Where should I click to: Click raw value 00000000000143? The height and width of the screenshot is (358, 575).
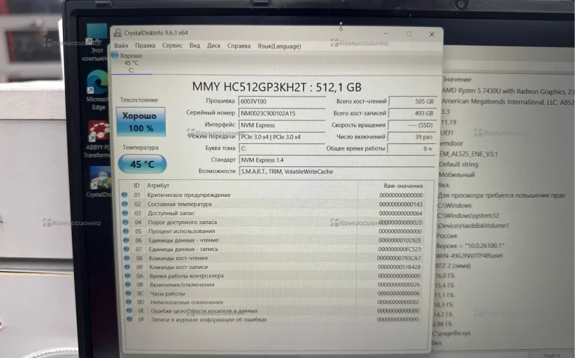click(x=401, y=204)
